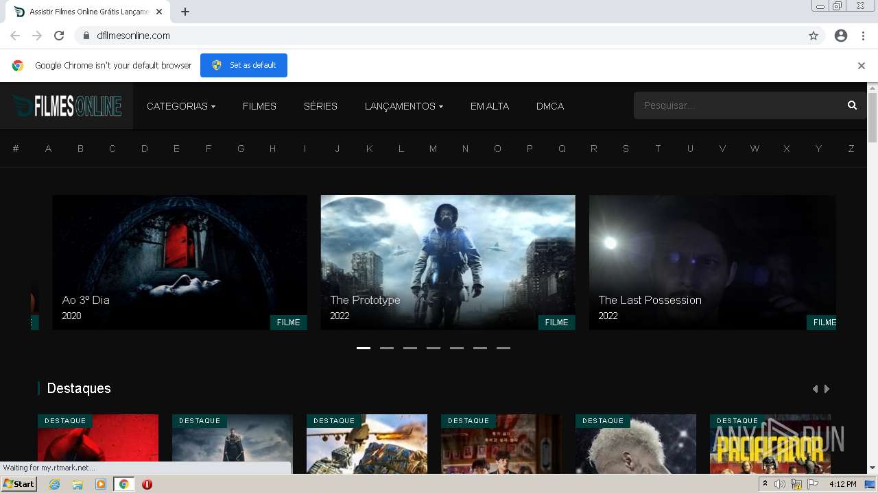Click the network tray icon
This screenshot has width=878, height=493.
coord(796,484)
